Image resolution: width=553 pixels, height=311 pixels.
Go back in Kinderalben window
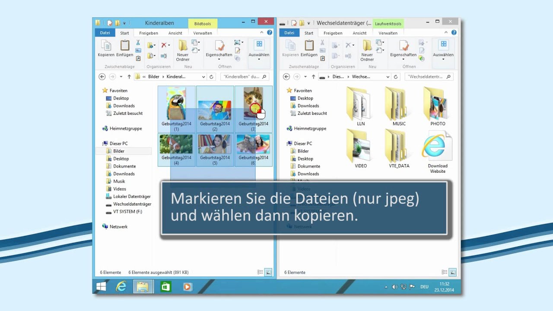click(x=102, y=76)
